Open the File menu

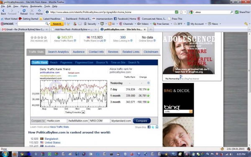click(x=3, y=6)
